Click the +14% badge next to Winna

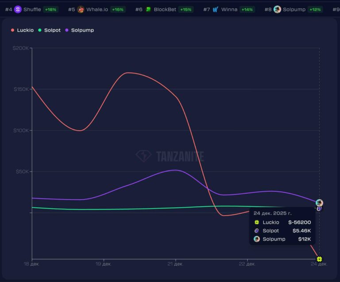[x=247, y=10]
